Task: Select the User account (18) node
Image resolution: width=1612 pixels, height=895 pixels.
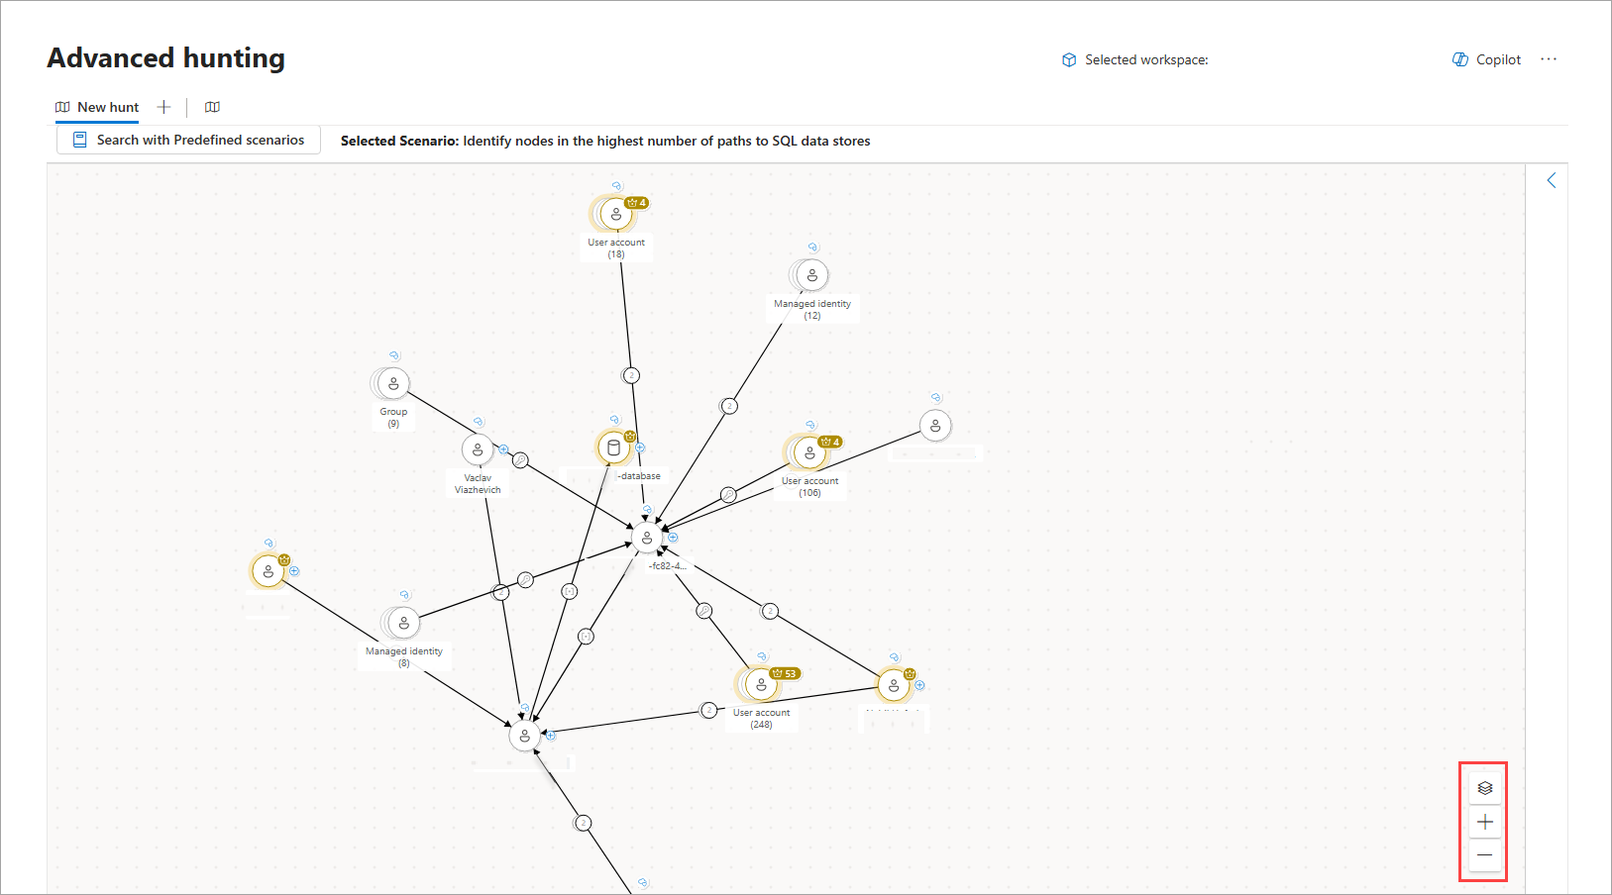Action: pyautogui.click(x=615, y=214)
